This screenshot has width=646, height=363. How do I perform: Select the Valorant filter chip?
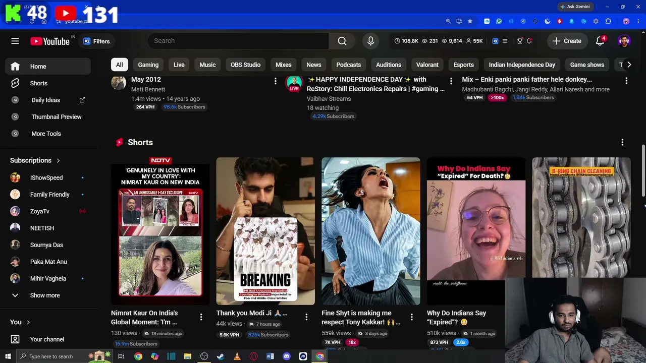(427, 65)
